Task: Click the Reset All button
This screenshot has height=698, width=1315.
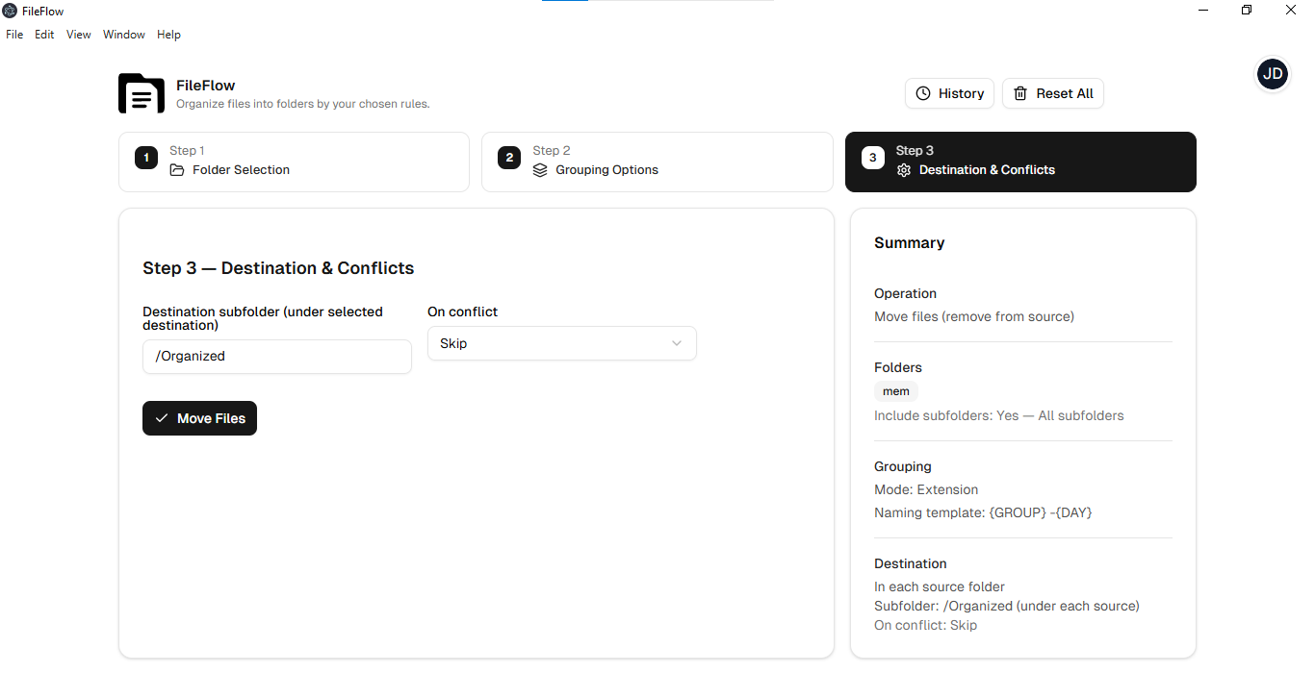Action: coord(1053,93)
